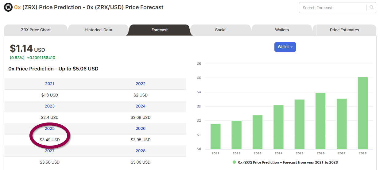Click the tallest 2028 chart bar
The height and width of the screenshot is (170, 380).
coord(363,113)
